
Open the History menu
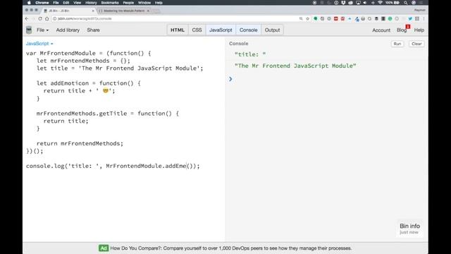coord(91,3)
